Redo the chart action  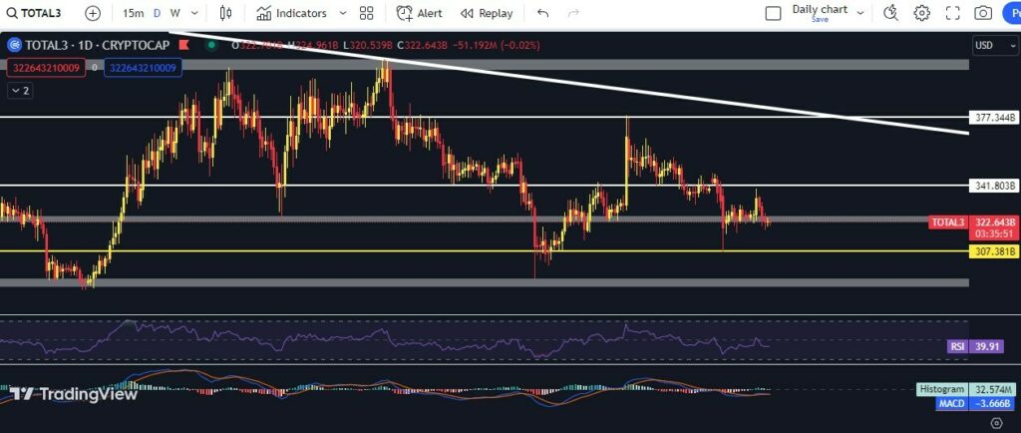(573, 13)
